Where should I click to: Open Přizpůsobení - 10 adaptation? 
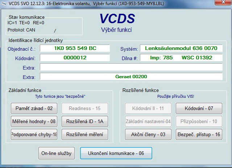pyautogui.click(x=199, y=121)
